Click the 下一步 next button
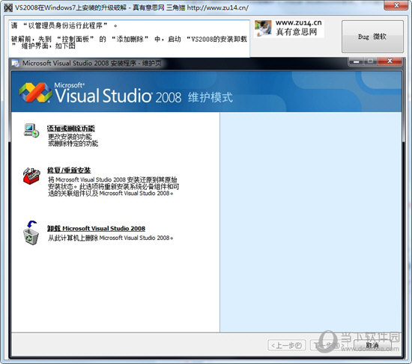The image size is (412, 364). point(330,345)
